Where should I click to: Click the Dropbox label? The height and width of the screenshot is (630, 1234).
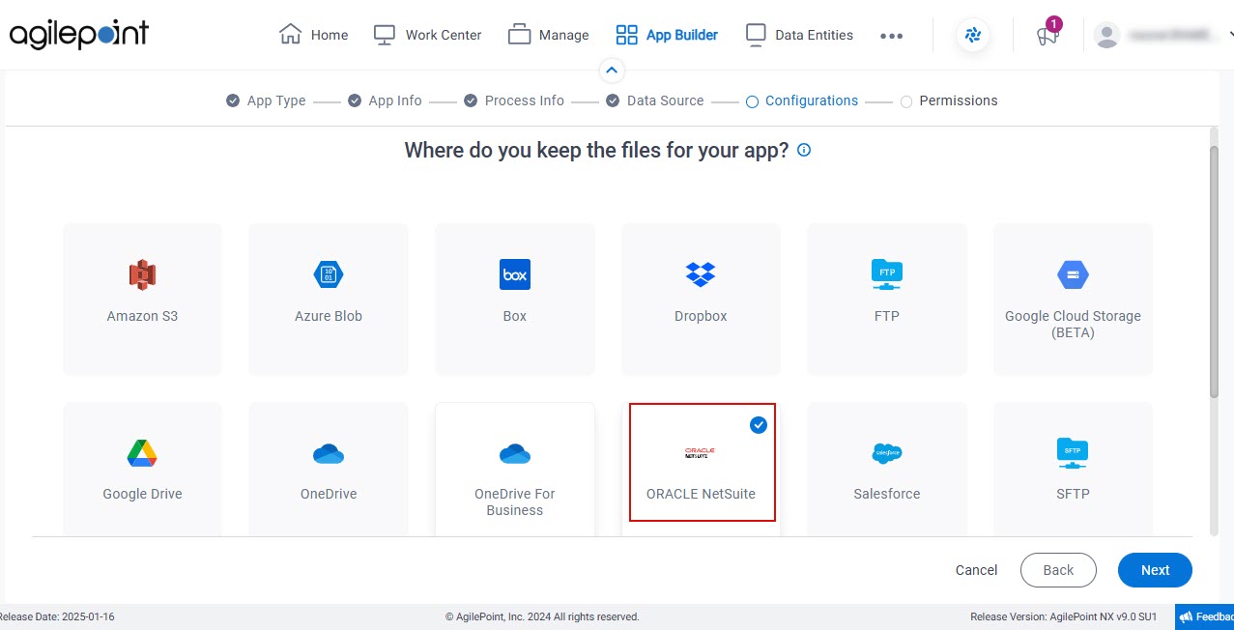pyautogui.click(x=701, y=316)
